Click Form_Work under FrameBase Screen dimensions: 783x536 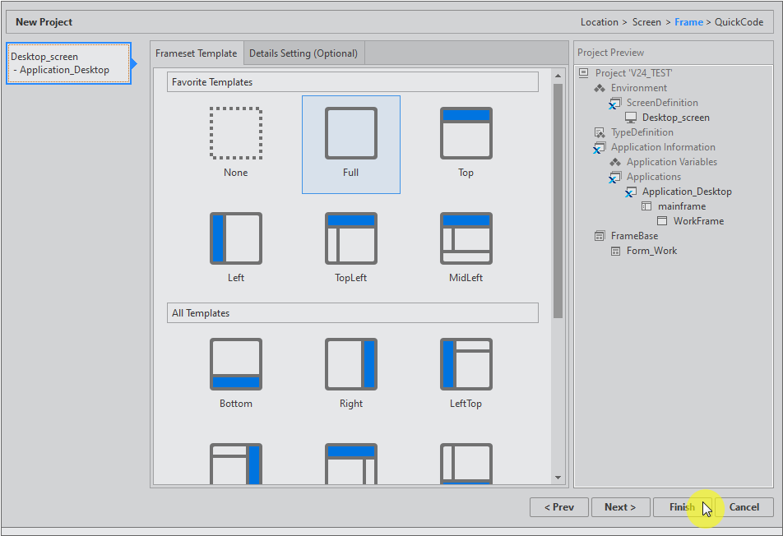tap(651, 251)
